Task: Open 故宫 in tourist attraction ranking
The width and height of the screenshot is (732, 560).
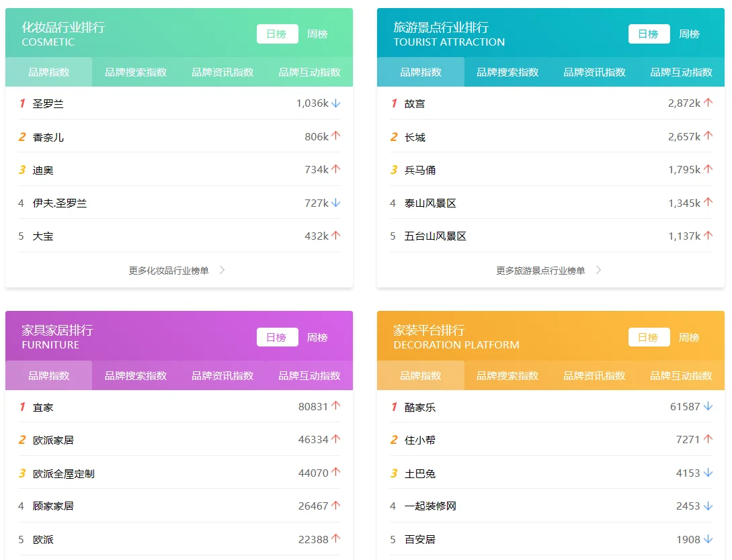Action: 415,103
